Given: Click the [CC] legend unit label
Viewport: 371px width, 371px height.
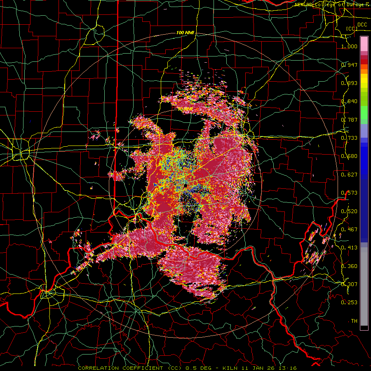Looking at the screenshot, I should 352,28.
